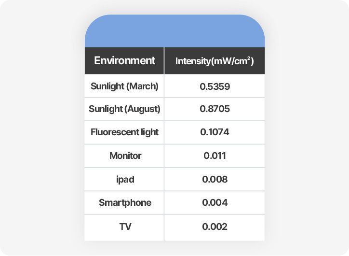Screen dimensions: 349x256
Task: Click the Intensity(mW/cm²) column header
Action: pos(215,61)
